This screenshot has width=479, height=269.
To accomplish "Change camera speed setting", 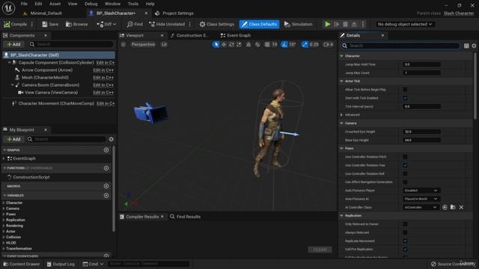I will (x=329, y=45).
